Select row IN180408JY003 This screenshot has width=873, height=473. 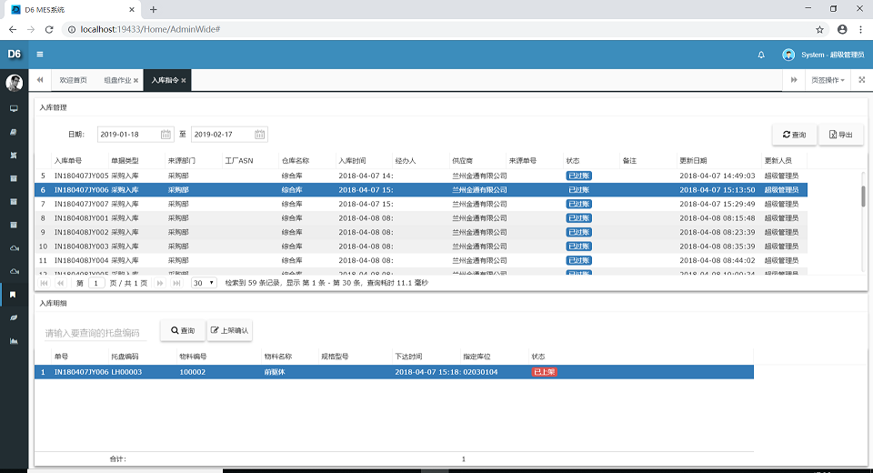(421, 247)
